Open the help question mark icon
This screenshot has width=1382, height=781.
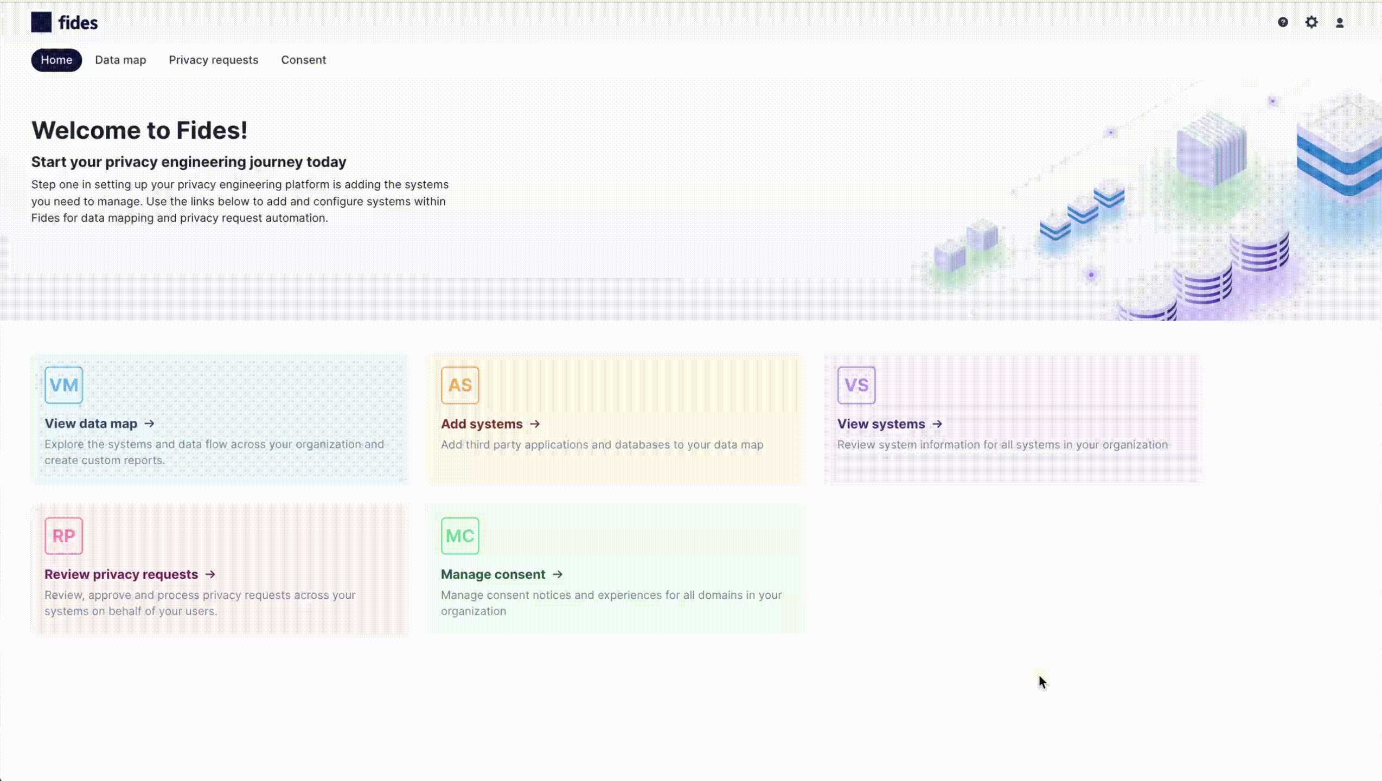(x=1282, y=21)
